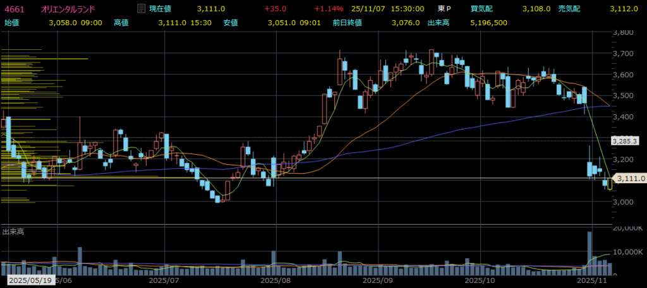Click the document icon beside 現在値
Image resolution: width=647 pixels, height=288 pixels.
142,9
